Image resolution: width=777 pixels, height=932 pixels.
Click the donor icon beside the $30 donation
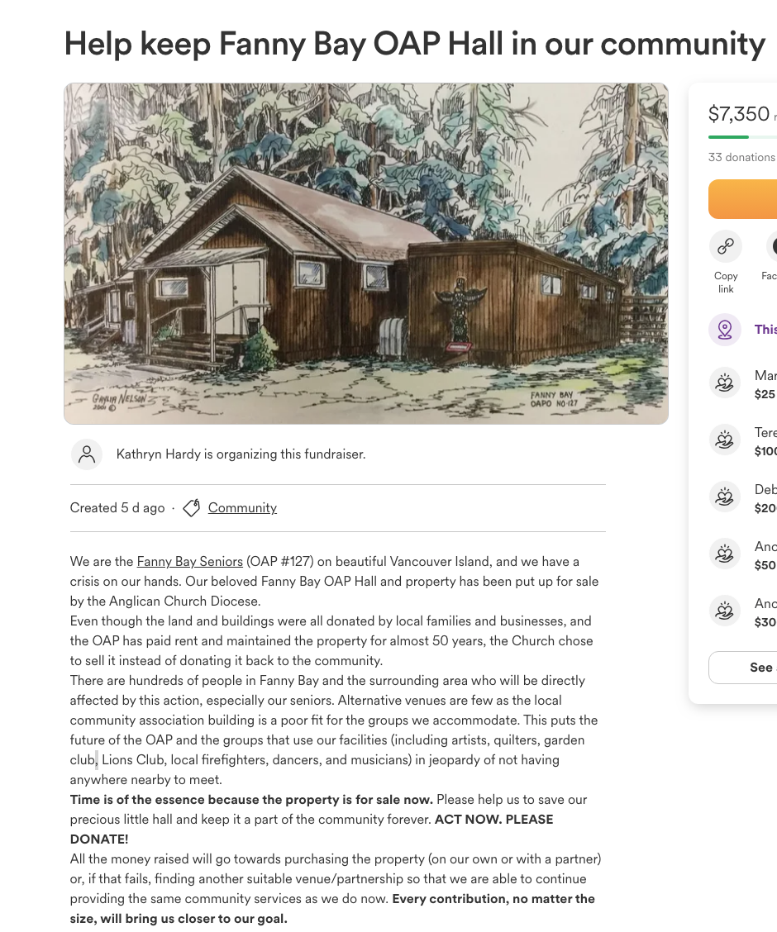pos(725,611)
